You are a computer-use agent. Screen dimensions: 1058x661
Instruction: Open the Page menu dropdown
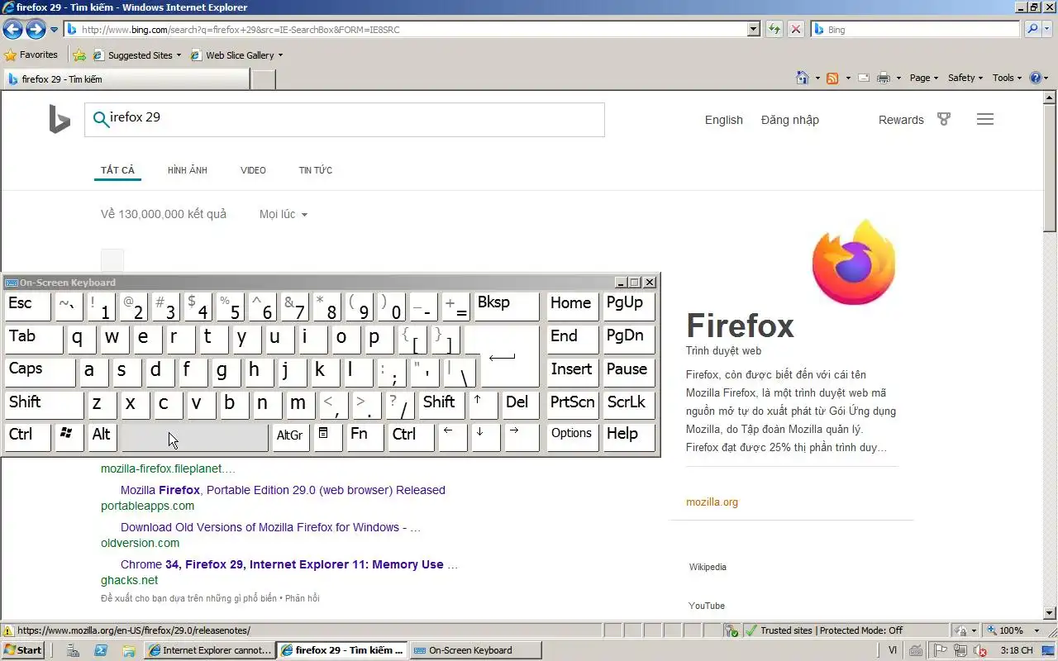[x=924, y=78]
